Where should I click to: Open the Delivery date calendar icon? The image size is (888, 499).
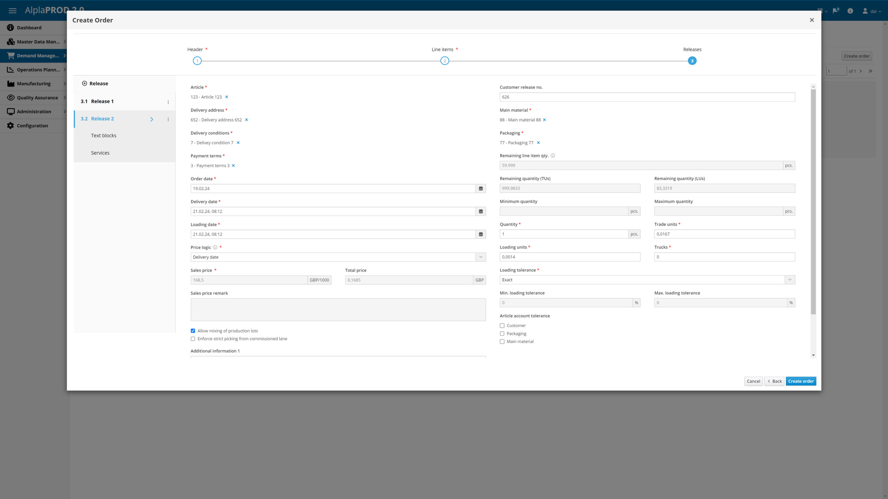[480, 211]
